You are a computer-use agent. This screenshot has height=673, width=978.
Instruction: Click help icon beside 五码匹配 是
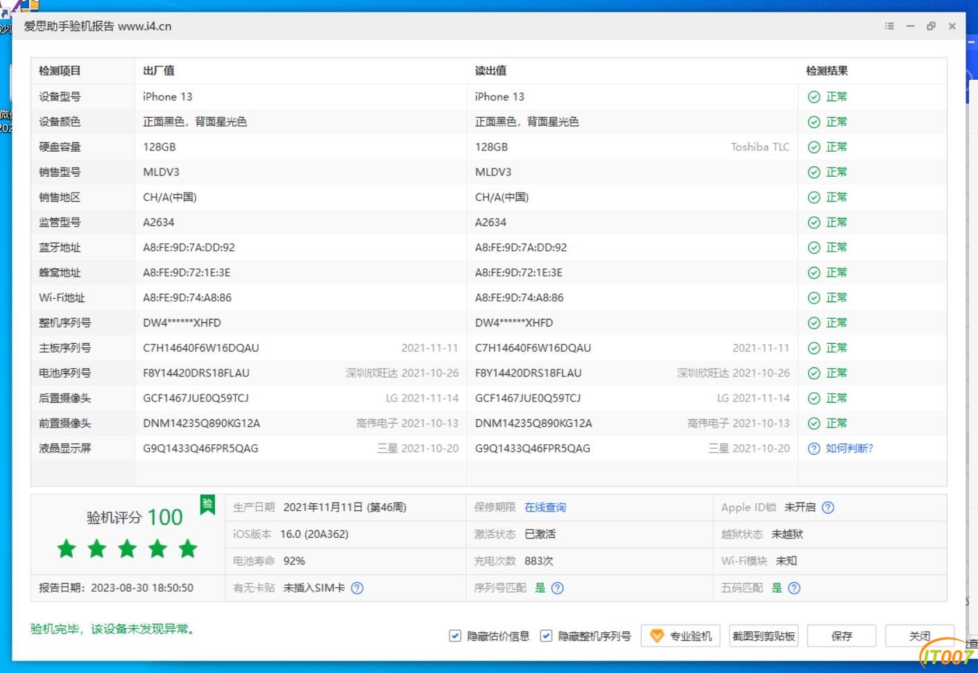[x=794, y=588]
